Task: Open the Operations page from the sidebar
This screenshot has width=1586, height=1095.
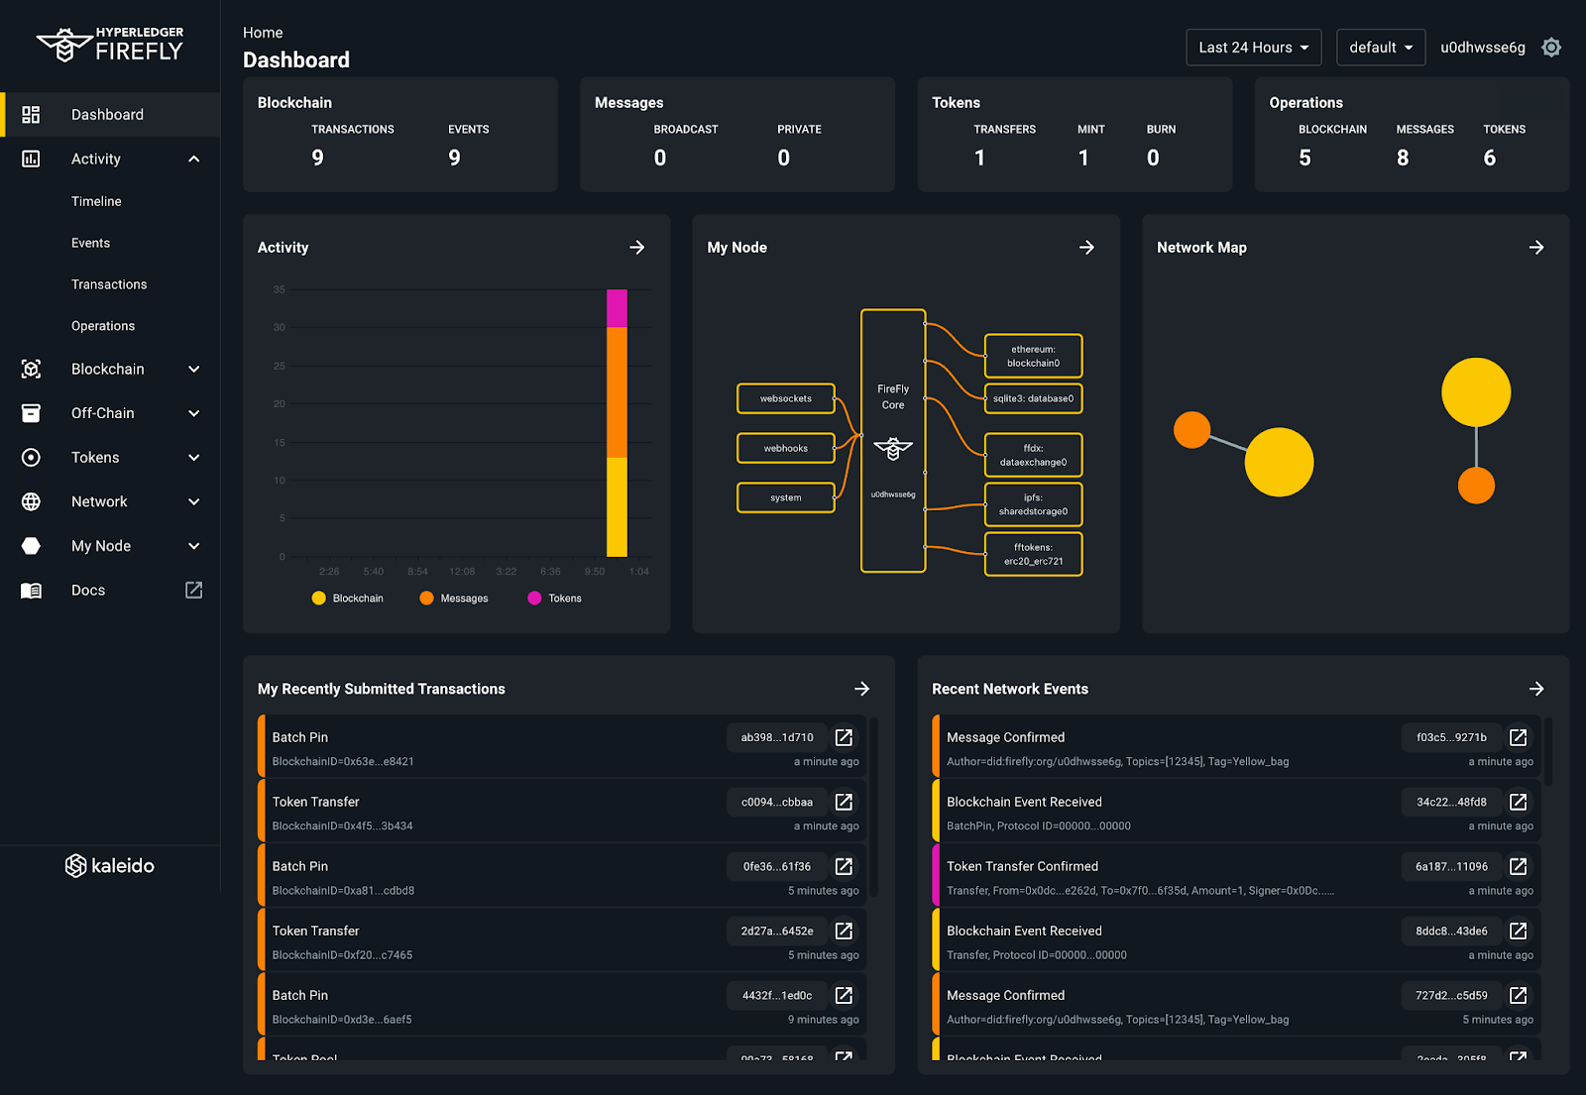Action: [103, 325]
